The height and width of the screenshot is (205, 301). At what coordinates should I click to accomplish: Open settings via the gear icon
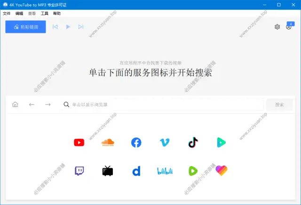[277, 27]
